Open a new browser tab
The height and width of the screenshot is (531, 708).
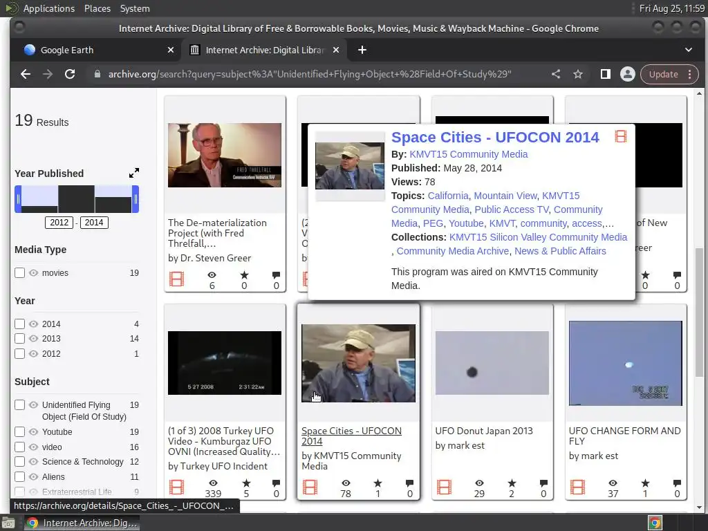click(362, 50)
